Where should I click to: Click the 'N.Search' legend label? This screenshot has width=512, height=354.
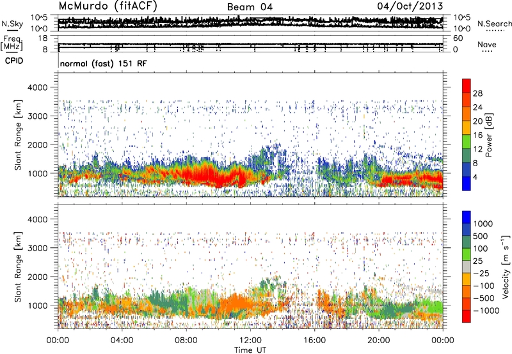click(494, 24)
